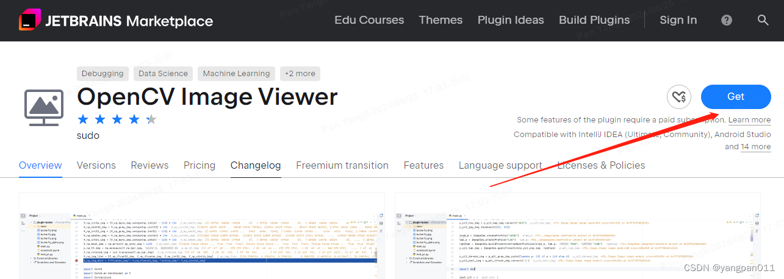This screenshot has height=279, width=784.
Task: Open the left plugin screenshot thumbnail
Action: (x=202, y=236)
